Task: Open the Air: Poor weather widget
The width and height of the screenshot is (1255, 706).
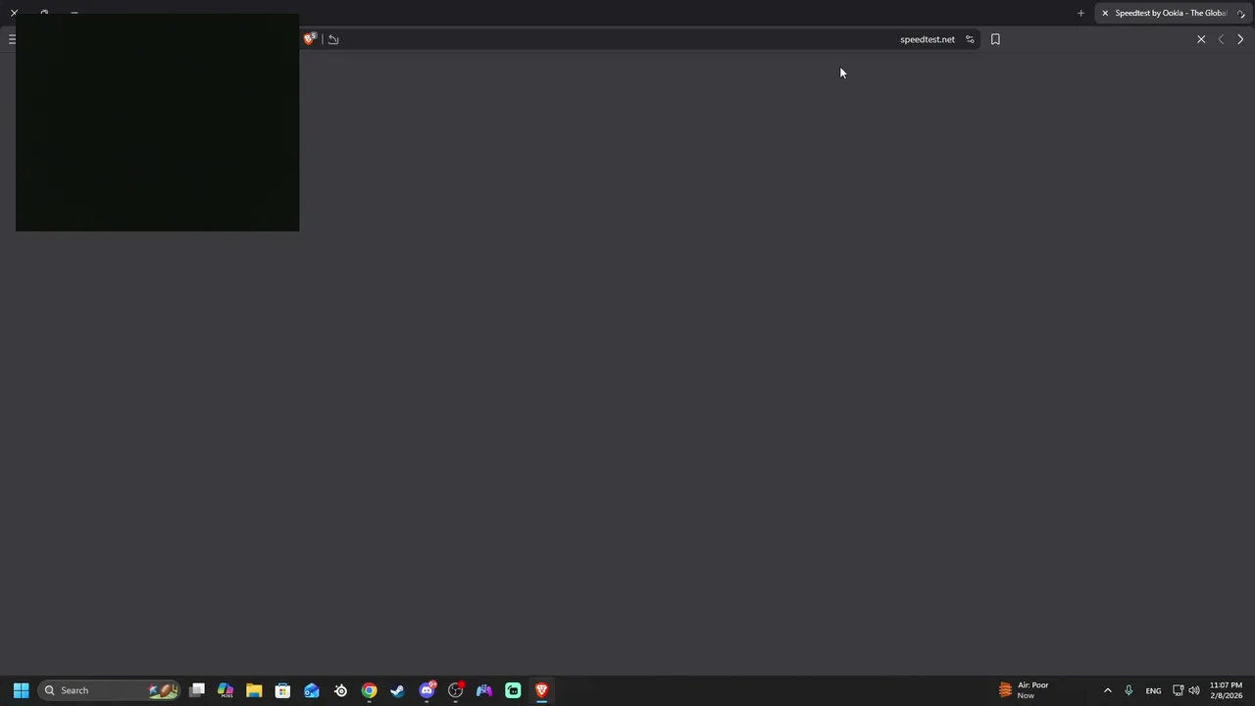Action: coord(1026,690)
